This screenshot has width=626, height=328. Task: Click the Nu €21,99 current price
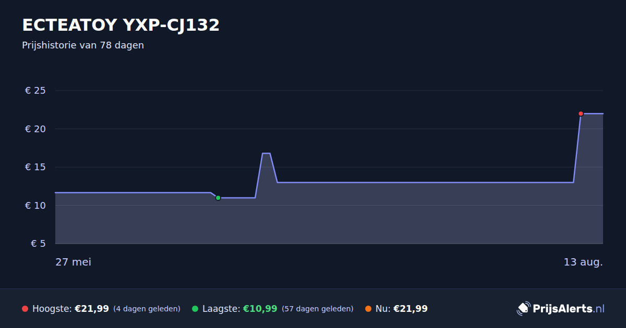pyautogui.click(x=411, y=309)
